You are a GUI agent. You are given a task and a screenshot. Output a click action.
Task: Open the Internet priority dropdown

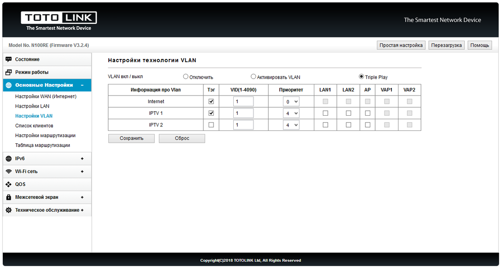point(291,102)
